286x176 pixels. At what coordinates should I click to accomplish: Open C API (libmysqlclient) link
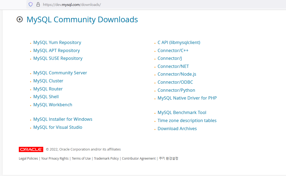click(x=179, y=42)
